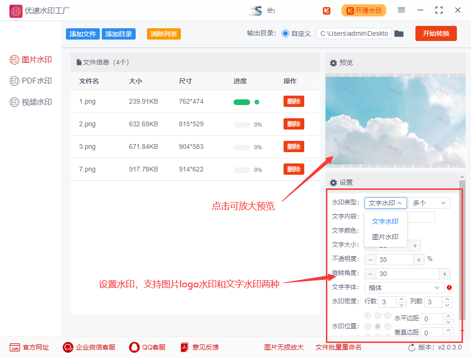Select the 自定义 output directory radio button
This screenshot has width=471, height=358.
pos(286,33)
